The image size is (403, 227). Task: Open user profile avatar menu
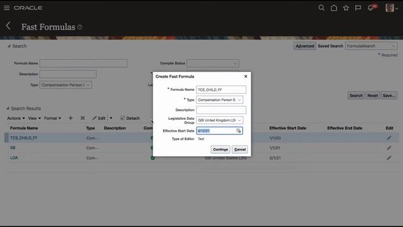coord(392,8)
